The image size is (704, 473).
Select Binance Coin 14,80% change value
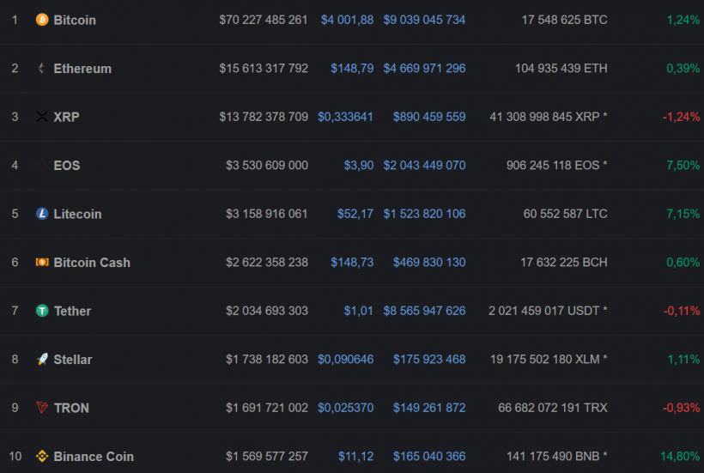[683, 457]
